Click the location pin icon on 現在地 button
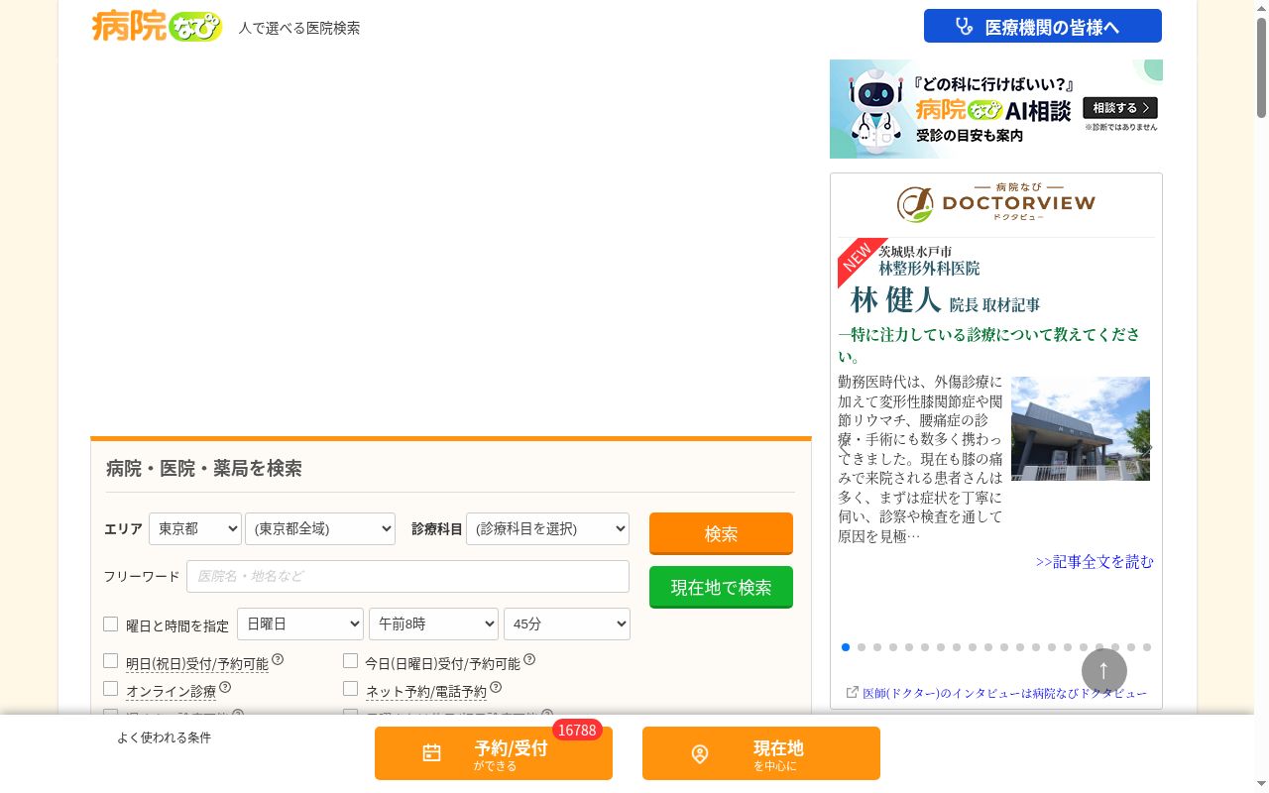This screenshot has width=1269, height=793. 700,754
